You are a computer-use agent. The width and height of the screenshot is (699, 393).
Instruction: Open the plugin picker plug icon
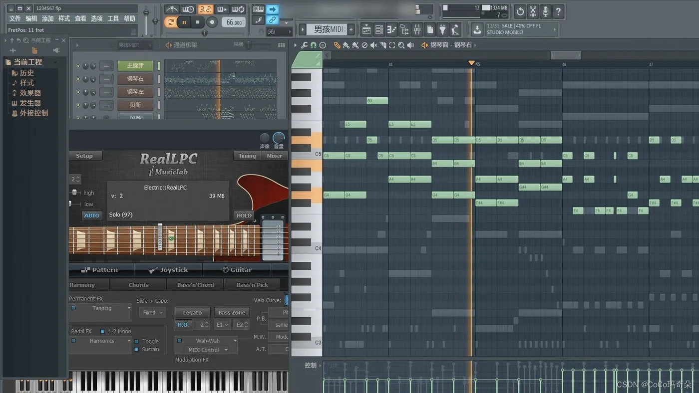442,30
